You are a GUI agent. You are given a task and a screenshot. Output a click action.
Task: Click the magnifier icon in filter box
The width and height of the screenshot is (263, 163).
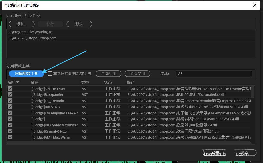coord(180,74)
